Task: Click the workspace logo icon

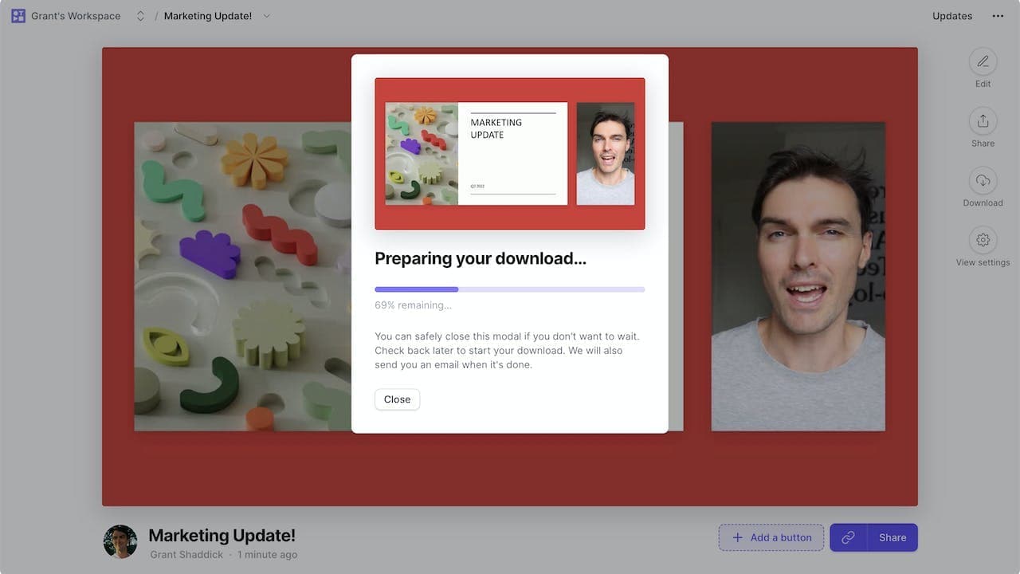Action: (18, 16)
